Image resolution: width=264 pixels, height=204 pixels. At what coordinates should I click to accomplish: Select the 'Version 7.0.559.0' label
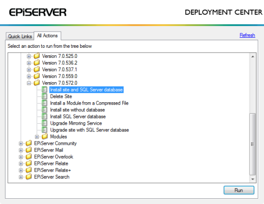tap(60, 76)
